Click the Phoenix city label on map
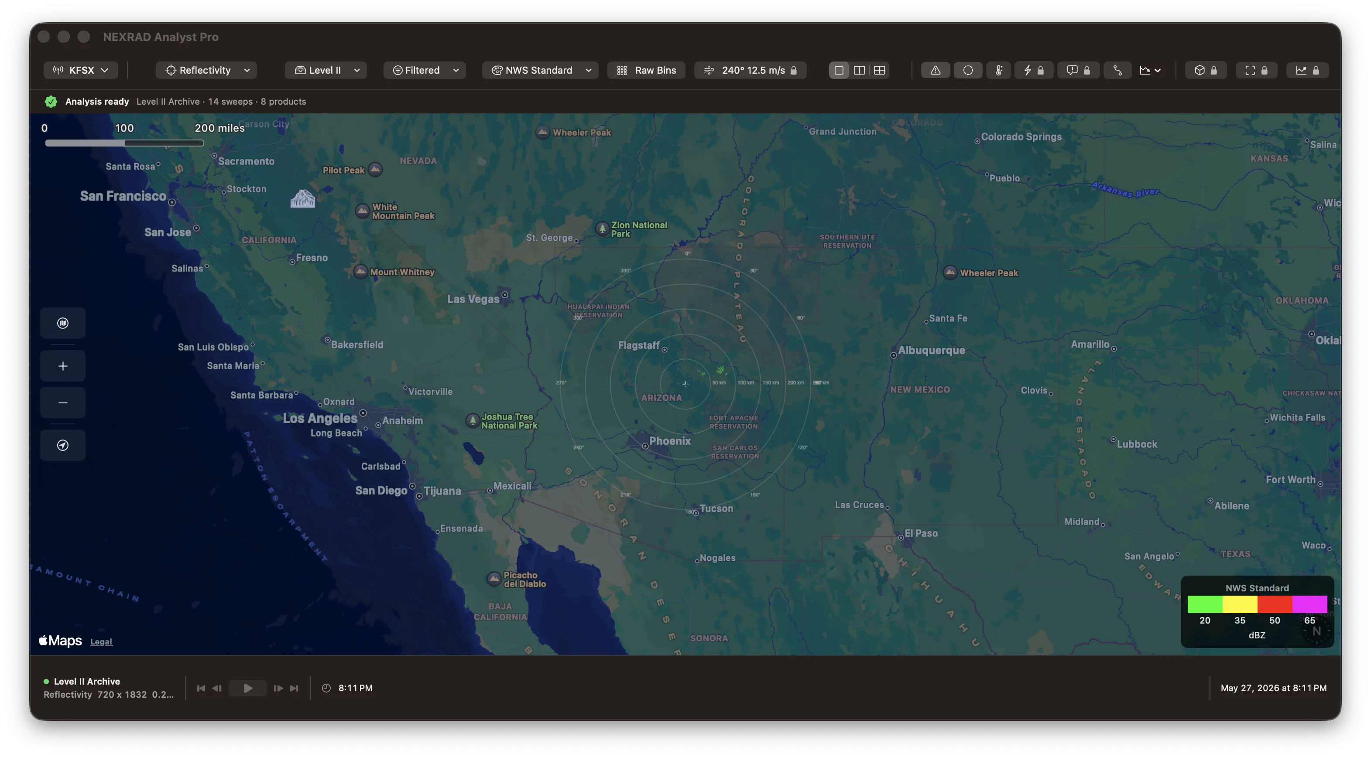 click(669, 440)
